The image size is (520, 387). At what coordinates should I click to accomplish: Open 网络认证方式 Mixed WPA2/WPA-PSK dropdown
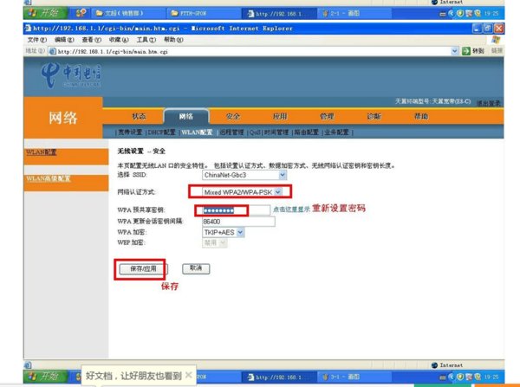[x=242, y=192]
